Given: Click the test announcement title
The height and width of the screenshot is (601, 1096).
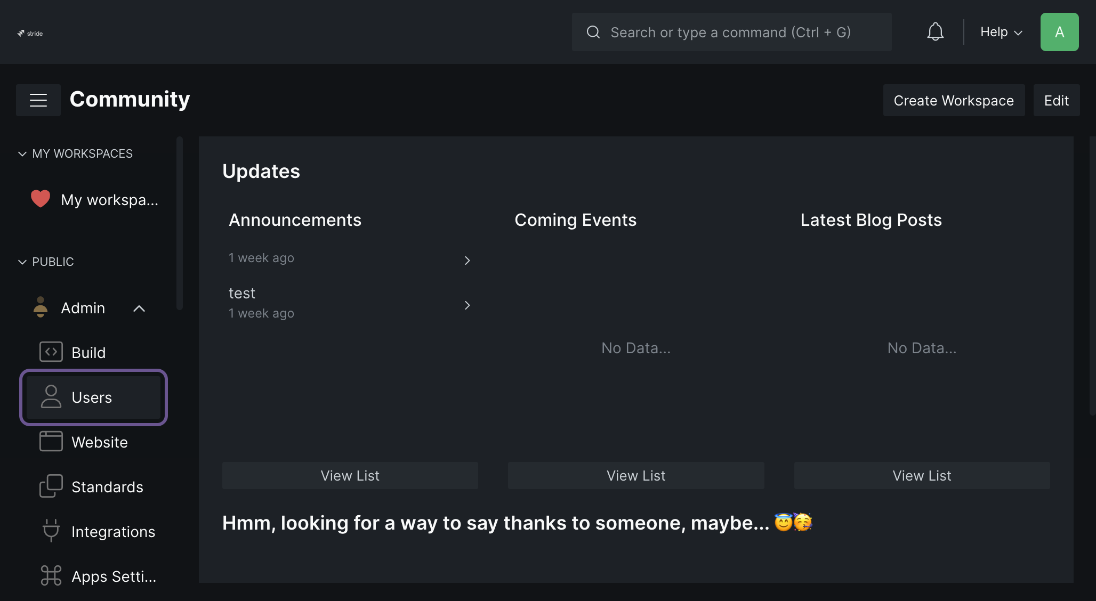Looking at the screenshot, I should tap(242, 293).
